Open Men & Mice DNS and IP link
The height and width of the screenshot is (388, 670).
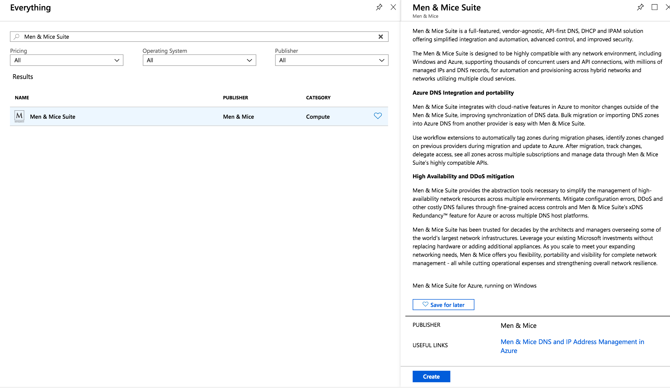click(572, 342)
